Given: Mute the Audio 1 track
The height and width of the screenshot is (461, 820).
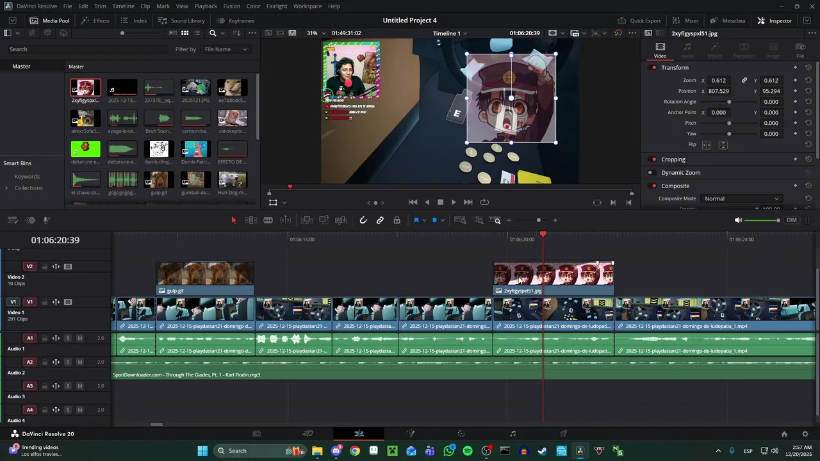Looking at the screenshot, I should coord(80,338).
